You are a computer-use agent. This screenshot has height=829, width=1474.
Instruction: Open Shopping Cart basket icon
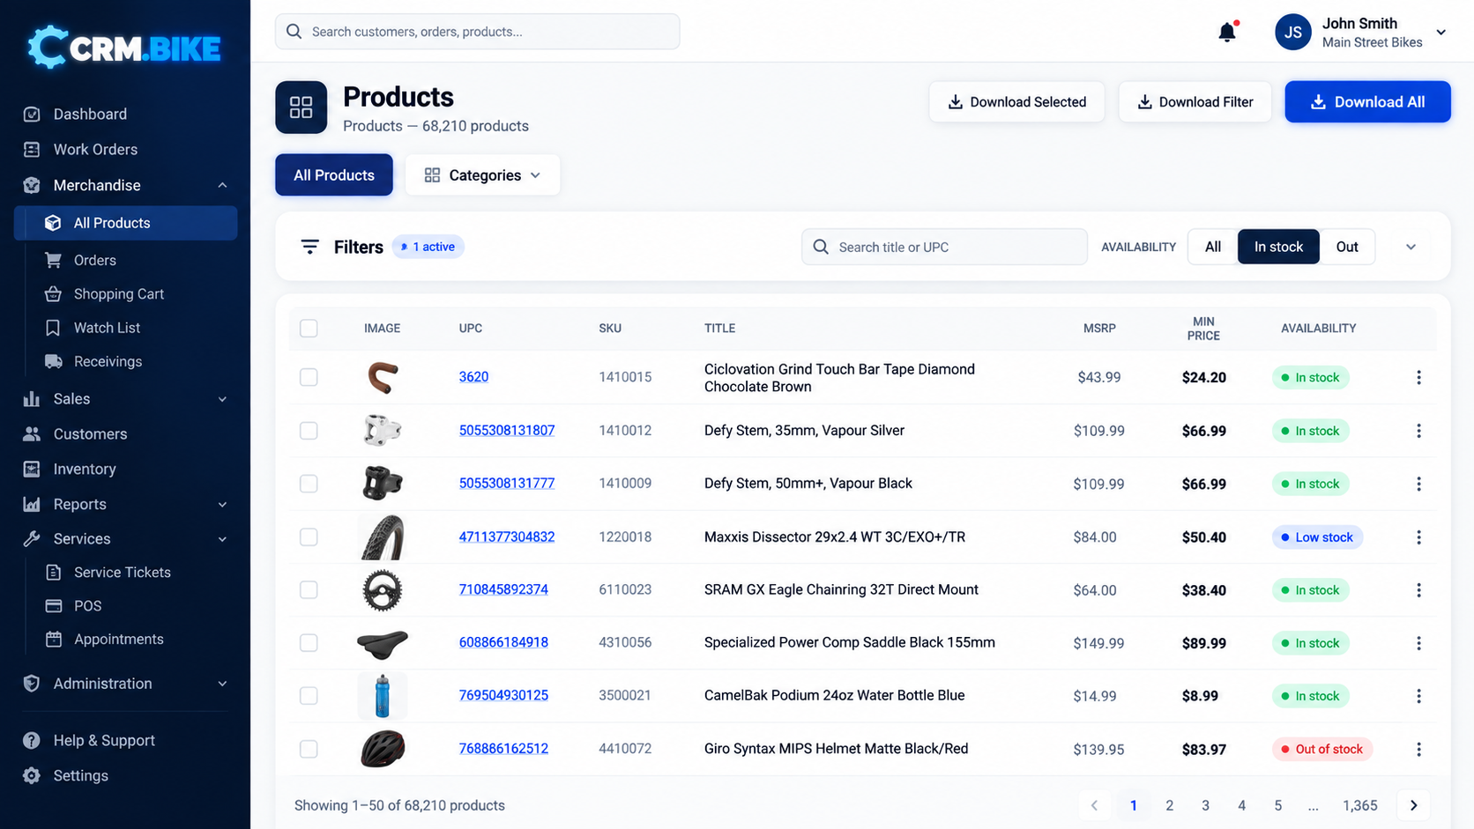click(53, 293)
